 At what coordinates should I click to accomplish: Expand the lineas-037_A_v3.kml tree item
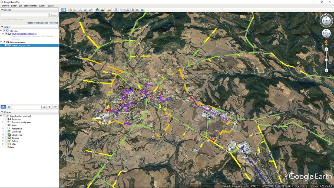click(3, 46)
